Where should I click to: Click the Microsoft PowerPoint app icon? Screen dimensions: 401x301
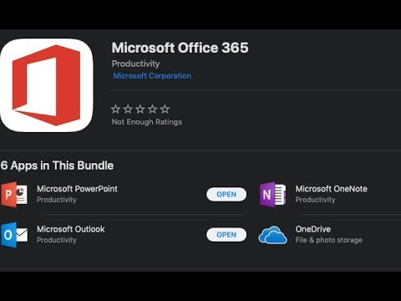click(x=14, y=194)
